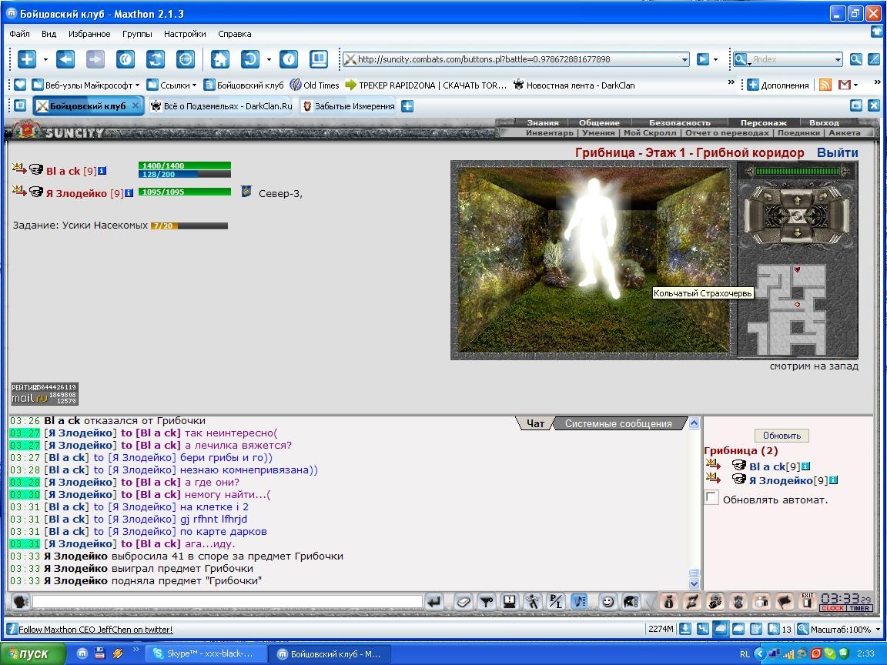Open the smiley emoticons icon
Viewport: 887px width, 665px height.
coord(608,602)
